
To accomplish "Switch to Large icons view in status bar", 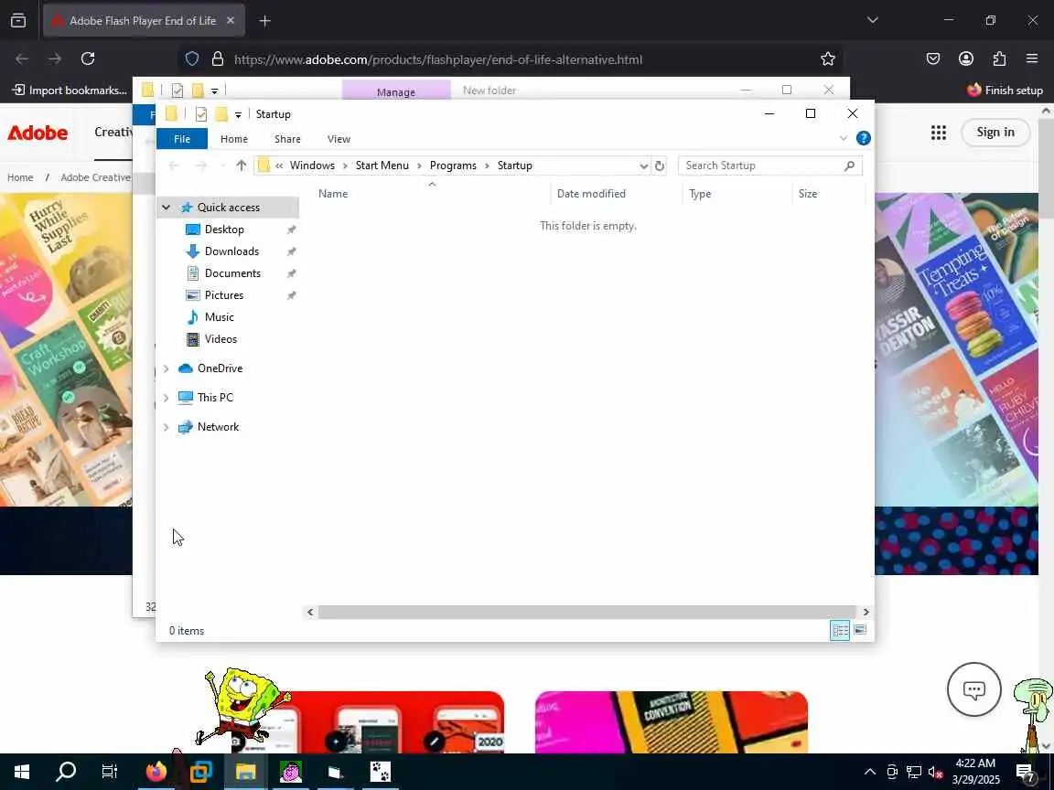I will pyautogui.click(x=860, y=630).
